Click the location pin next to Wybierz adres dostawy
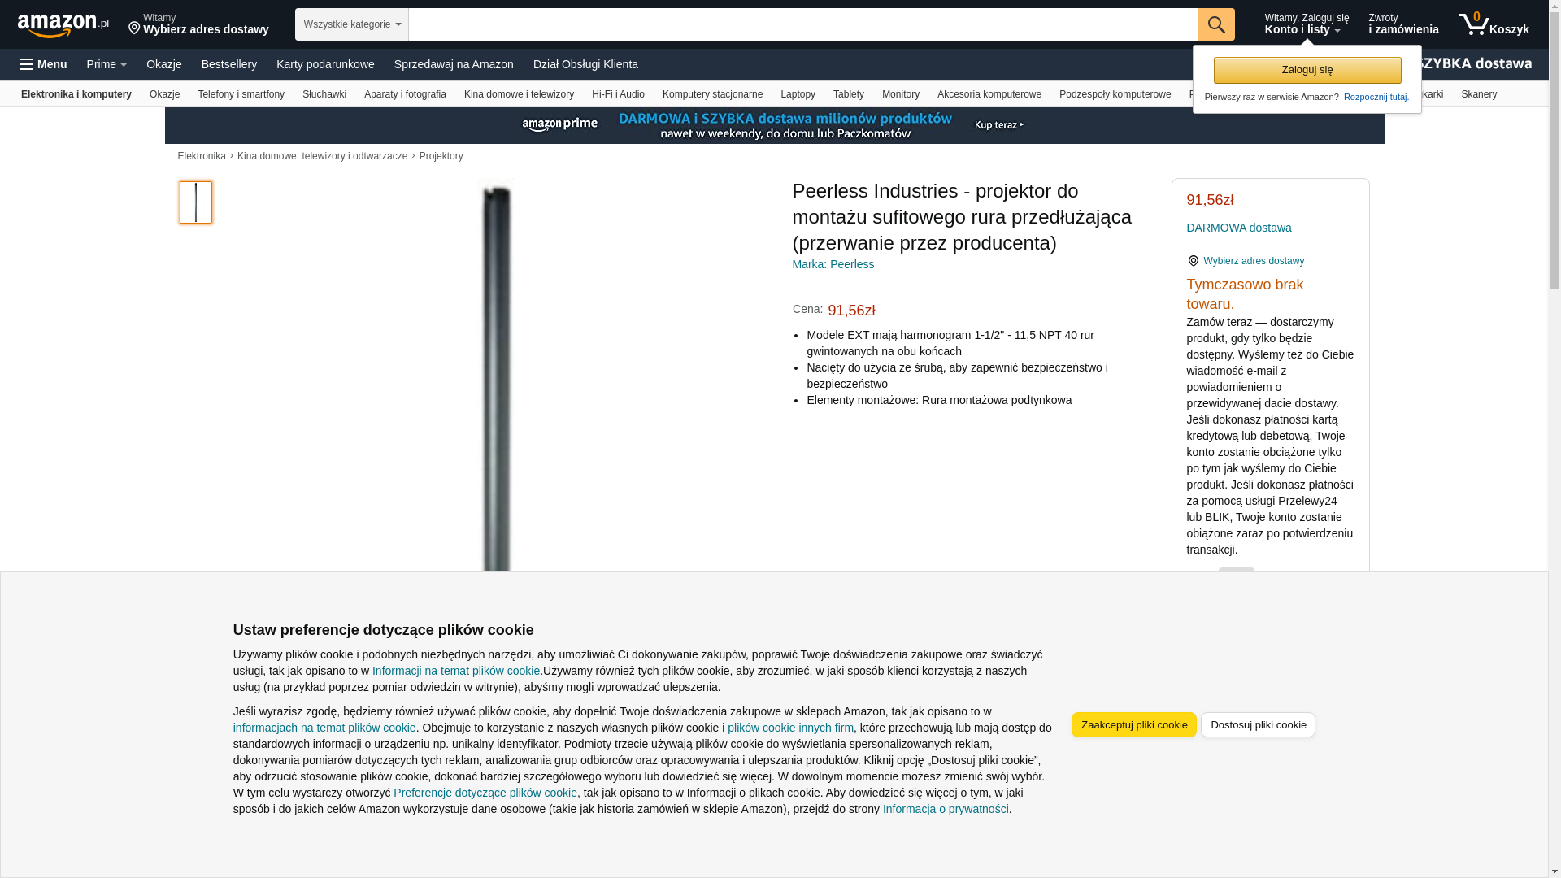This screenshot has height=878, width=1561. (x=134, y=28)
